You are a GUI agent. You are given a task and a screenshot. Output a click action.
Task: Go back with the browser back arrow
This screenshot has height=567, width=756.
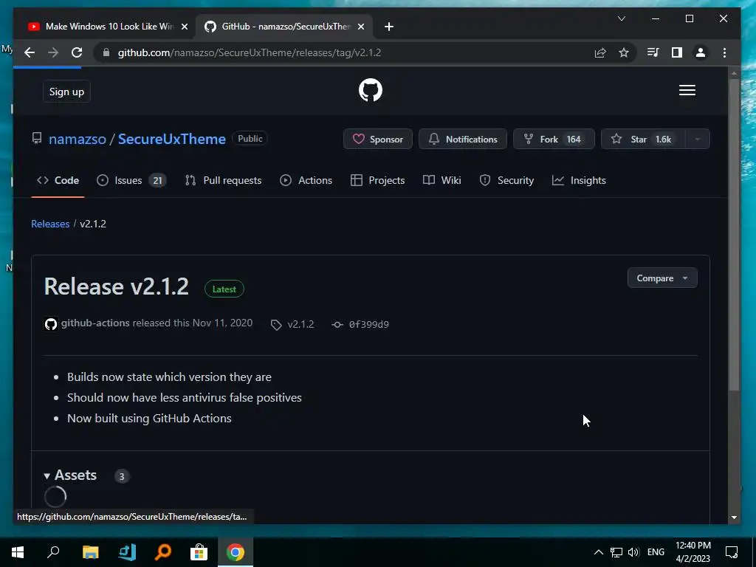[x=30, y=52]
